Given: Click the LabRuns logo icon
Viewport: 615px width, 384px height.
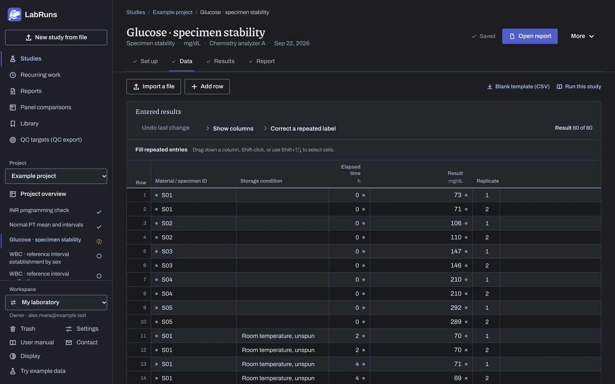Looking at the screenshot, I should [x=15, y=15].
